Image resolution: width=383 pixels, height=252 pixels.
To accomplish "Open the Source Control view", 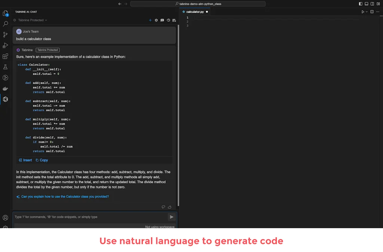I will tap(5, 34).
